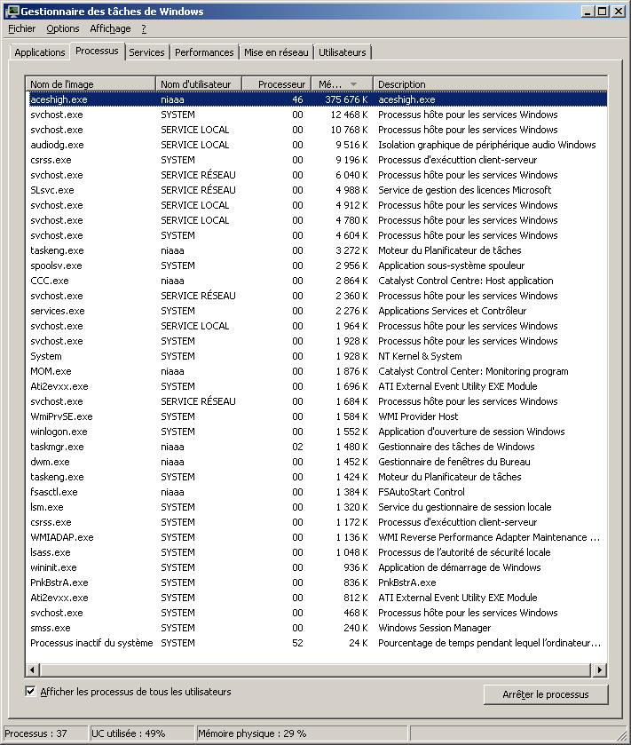Select 'Processus inactif du système' row

tap(316, 643)
